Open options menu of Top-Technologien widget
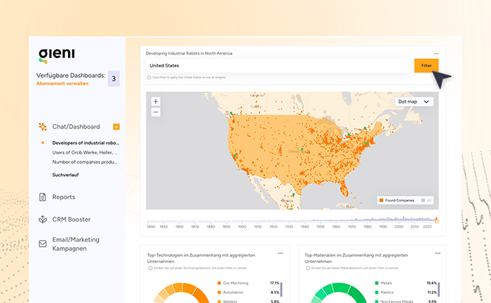The height and width of the screenshot is (303, 491). [x=281, y=253]
